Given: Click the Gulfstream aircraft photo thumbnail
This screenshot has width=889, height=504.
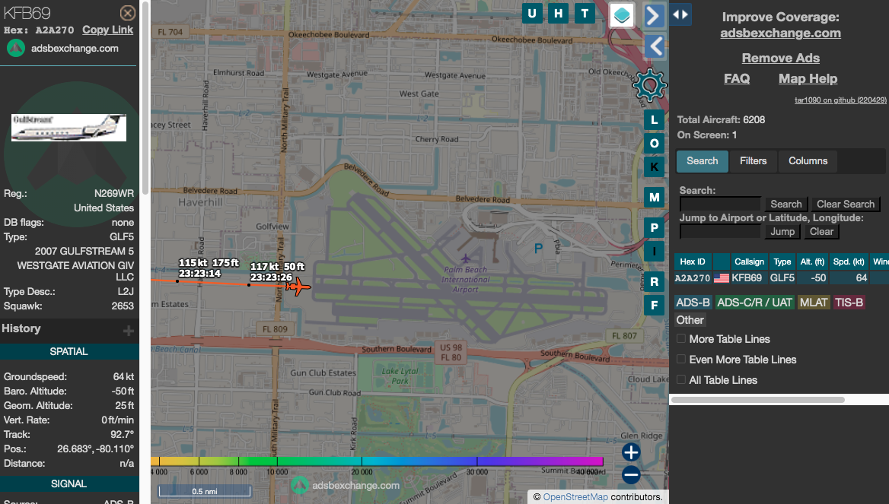Looking at the screenshot, I should tap(69, 128).
